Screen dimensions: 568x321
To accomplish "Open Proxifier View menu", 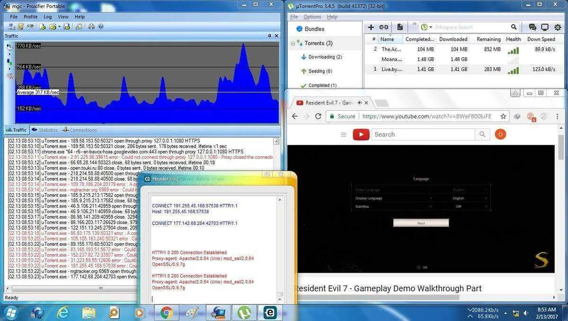I will tap(63, 17).
